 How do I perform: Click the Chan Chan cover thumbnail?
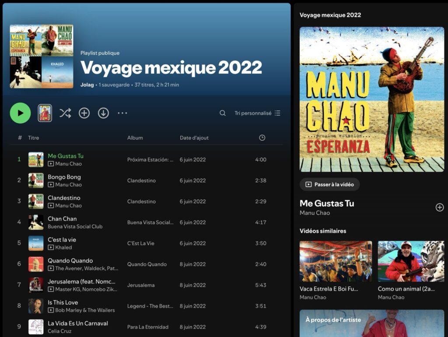[x=36, y=222]
